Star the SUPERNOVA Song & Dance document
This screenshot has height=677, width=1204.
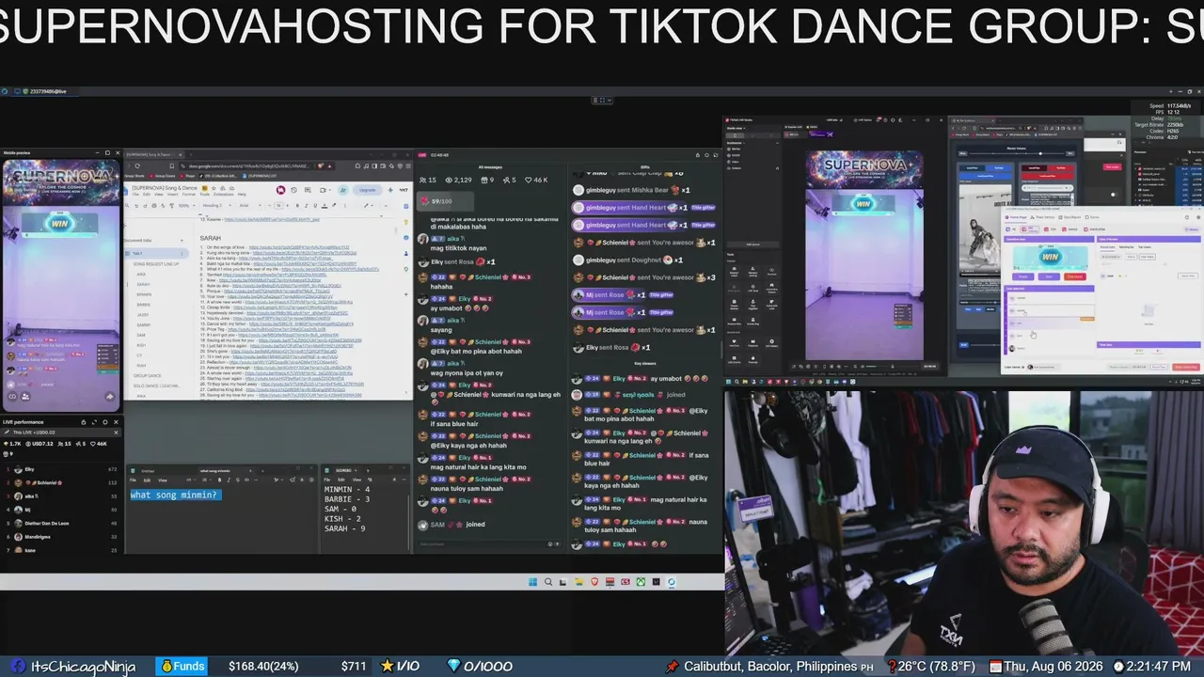pyautogui.click(x=214, y=188)
